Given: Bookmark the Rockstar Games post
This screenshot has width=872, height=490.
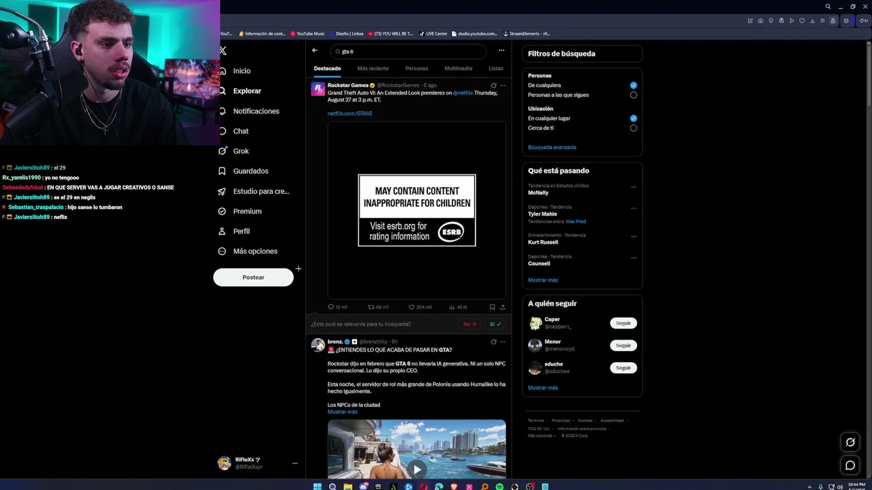Looking at the screenshot, I should tap(493, 307).
